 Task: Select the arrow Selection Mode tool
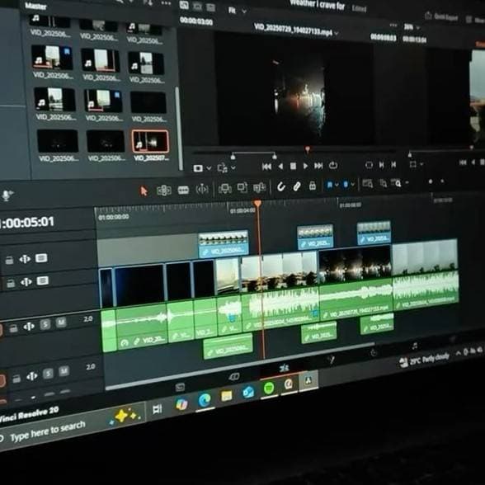tap(144, 191)
